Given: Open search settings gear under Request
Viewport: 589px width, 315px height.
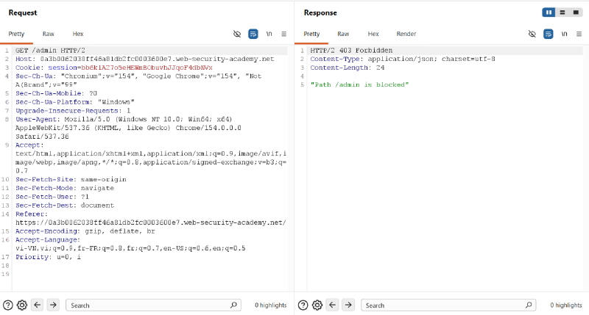Looking at the screenshot, I should click(x=22, y=305).
